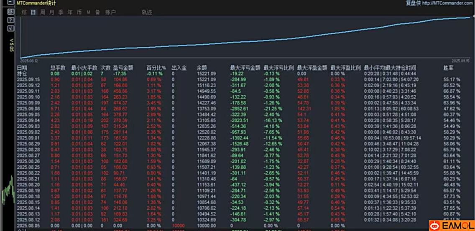Switch to the 季 quarterly tab
The image size is (475, 231).
pyautogui.click(x=61, y=12)
